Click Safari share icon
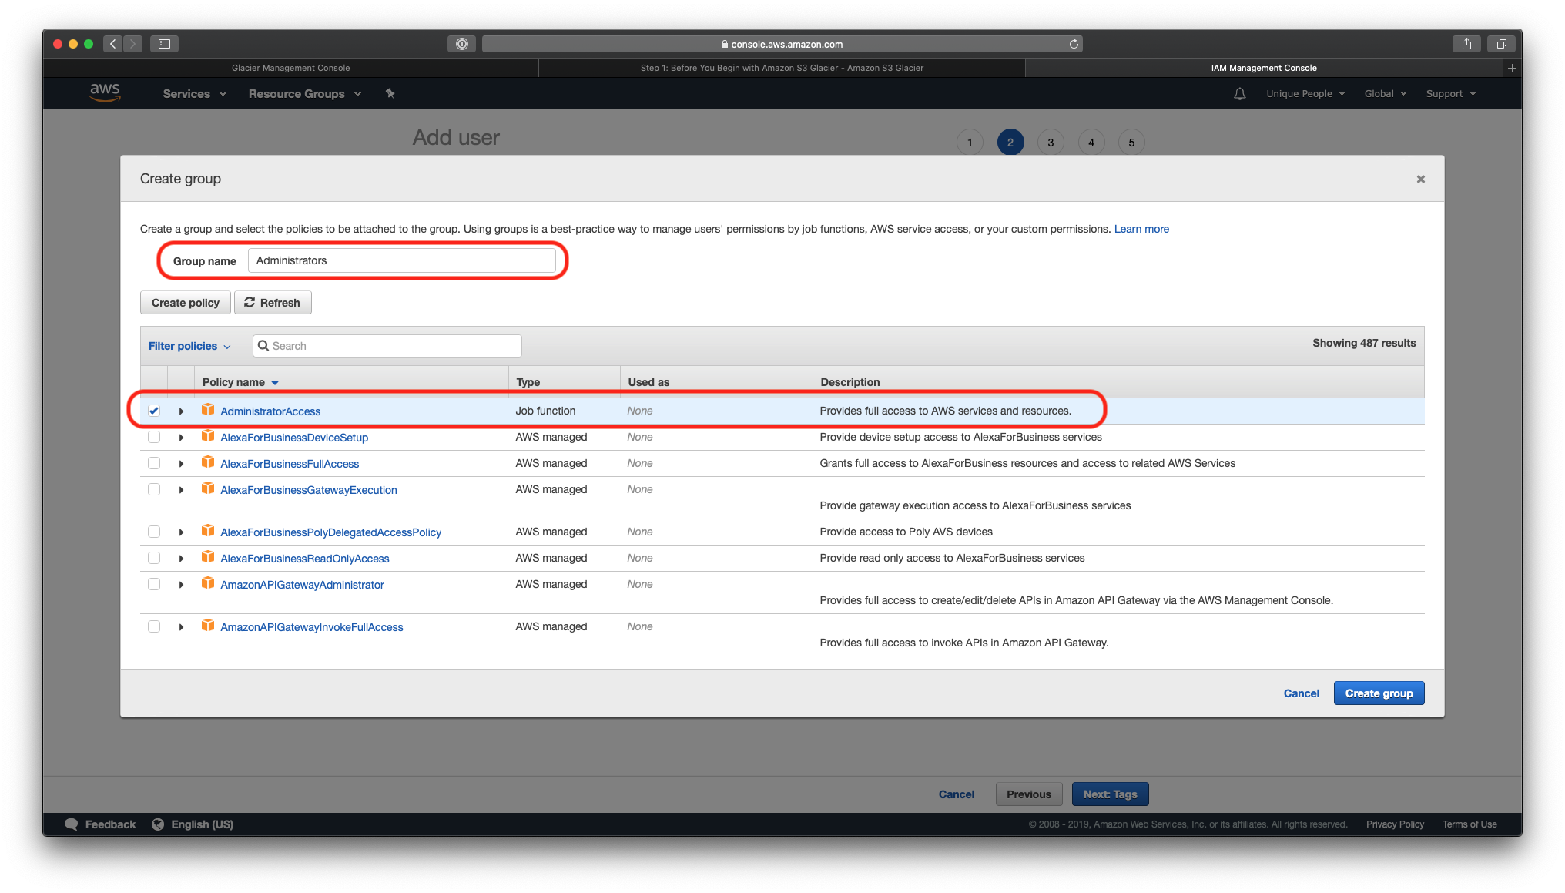 1466,44
